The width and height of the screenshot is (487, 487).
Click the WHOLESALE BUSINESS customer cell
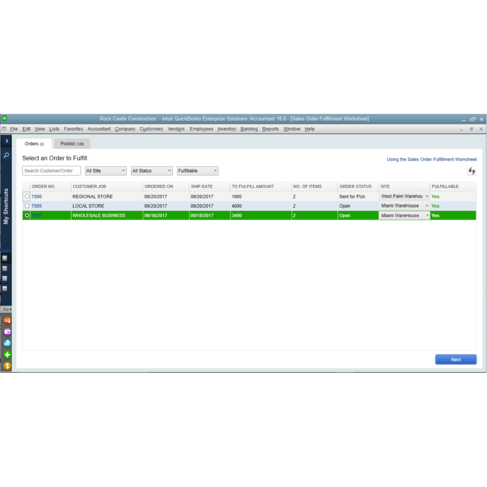[x=106, y=215]
